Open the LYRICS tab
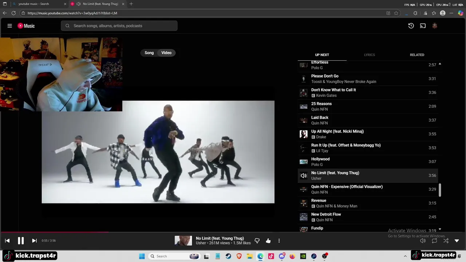466x262 pixels. click(x=370, y=55)
